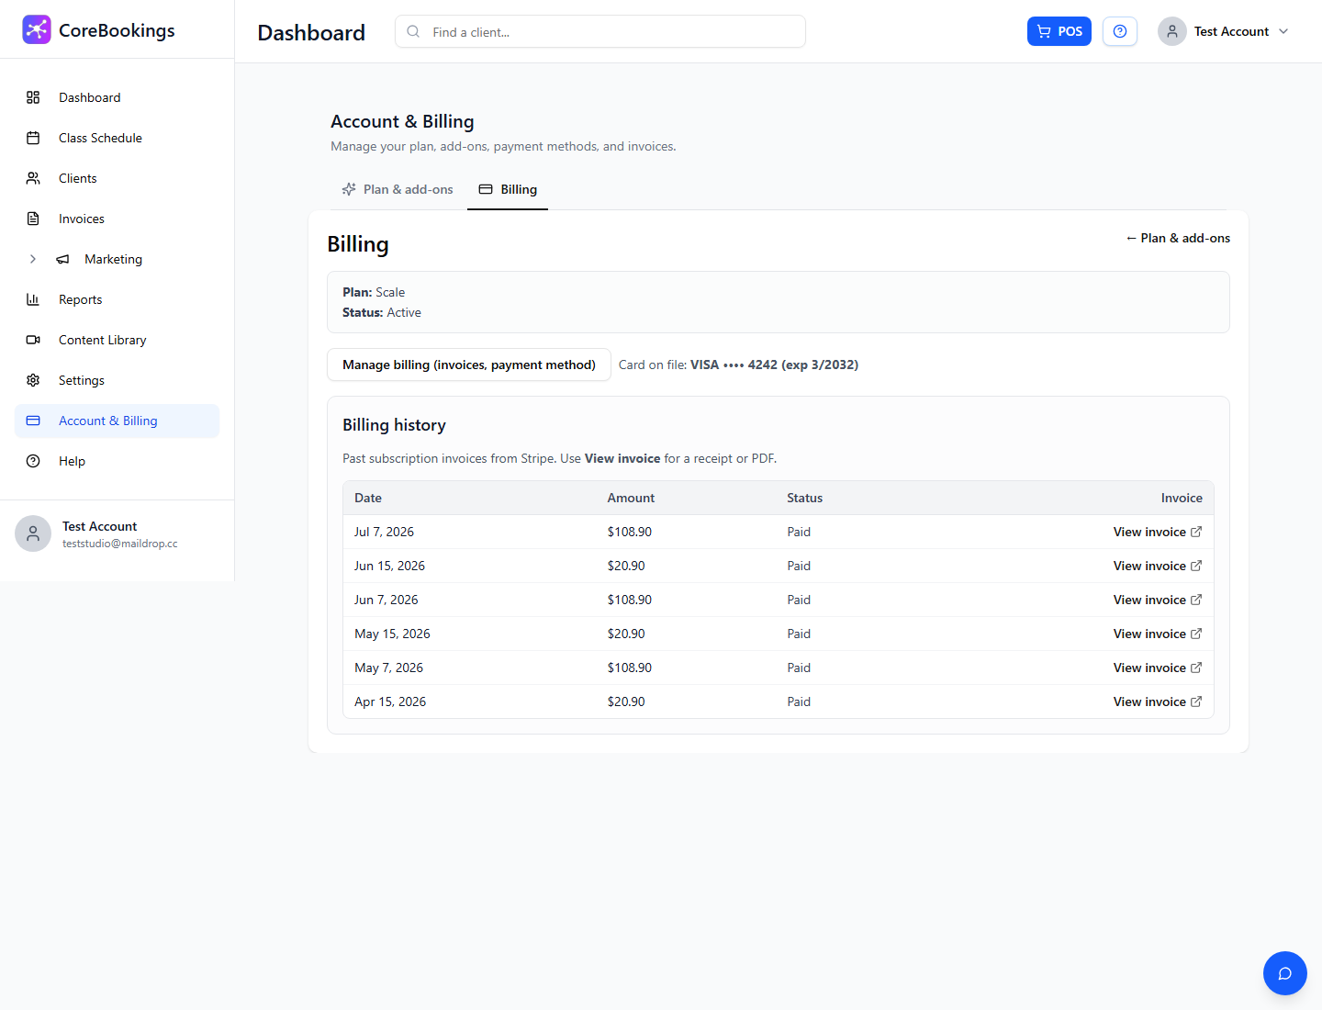The width and height of the screenshot is (1322, 1010).
Task: Click the Plan: Scale text
Action: pyautogui.click(x=374, y=292)
